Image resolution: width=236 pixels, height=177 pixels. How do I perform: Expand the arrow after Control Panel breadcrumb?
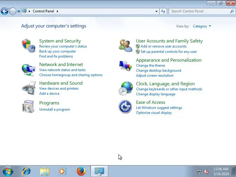click(58, 11)
